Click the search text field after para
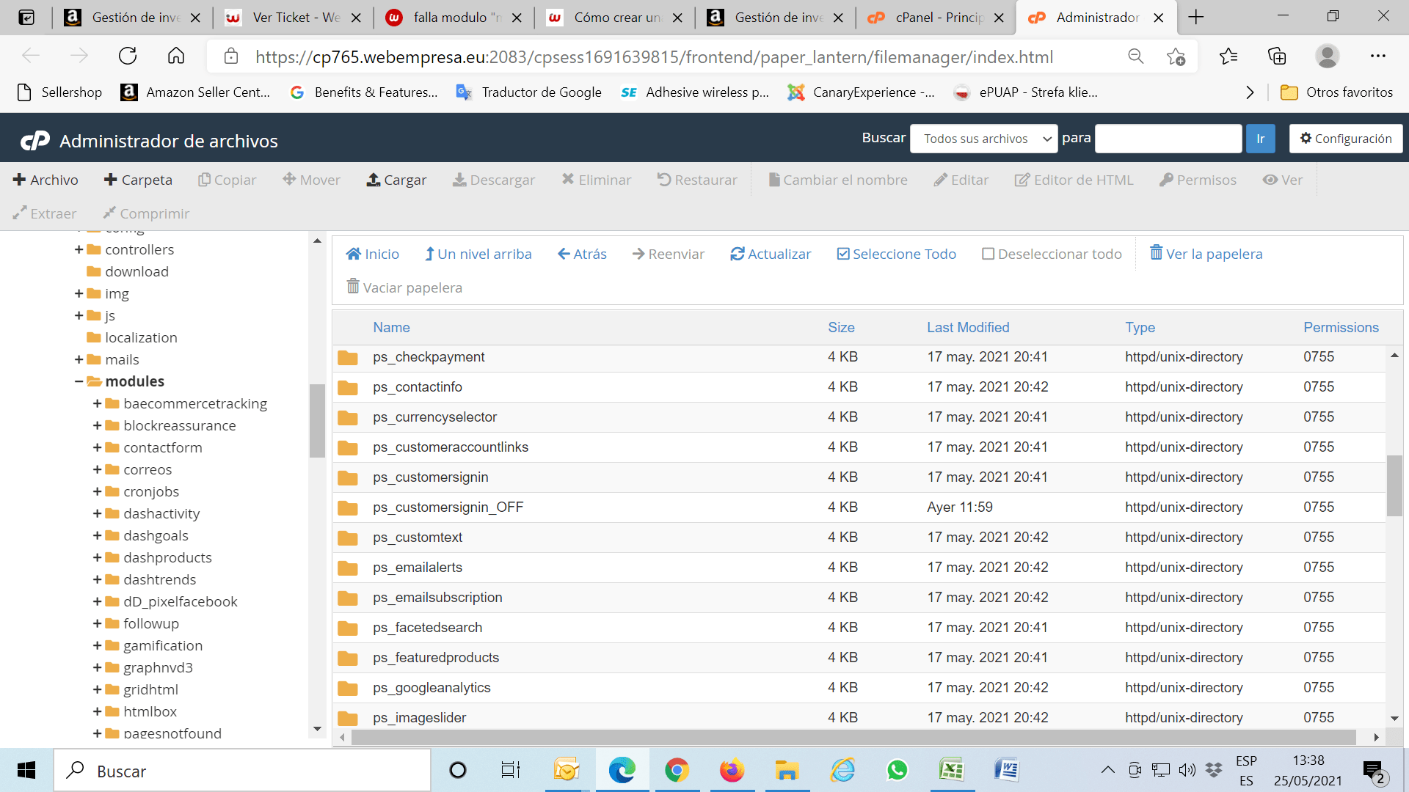This screenshot has height=792, width=1409. pyautogui.click(x=1168, y=139)
